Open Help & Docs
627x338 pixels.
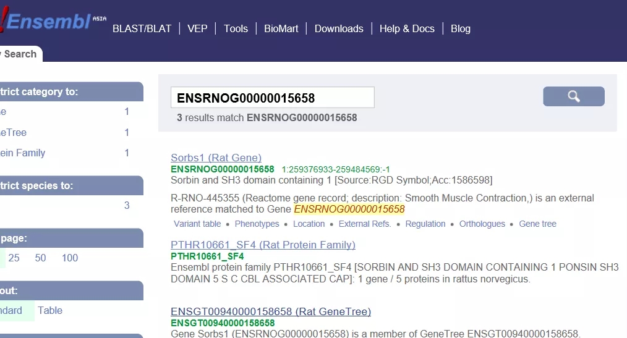407,28
